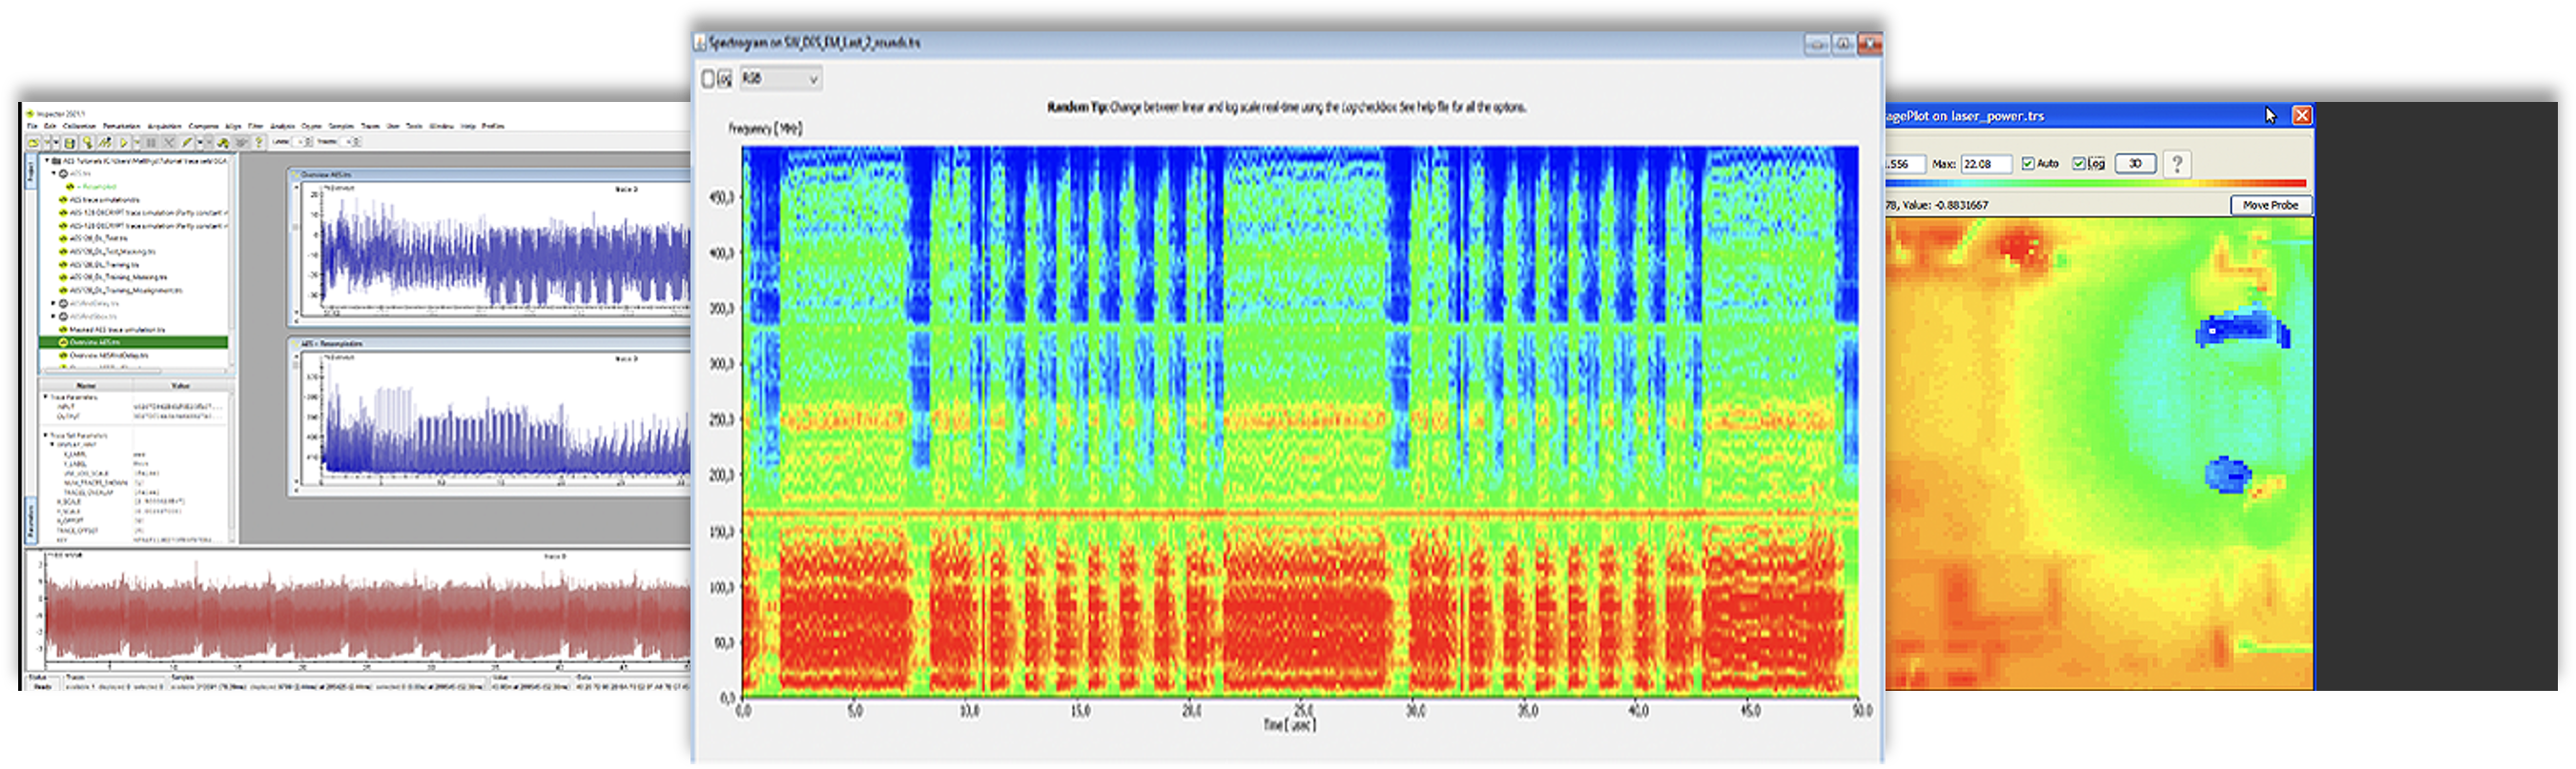Toggle the Log checkbox in Spectrogram window

point(709,79)
